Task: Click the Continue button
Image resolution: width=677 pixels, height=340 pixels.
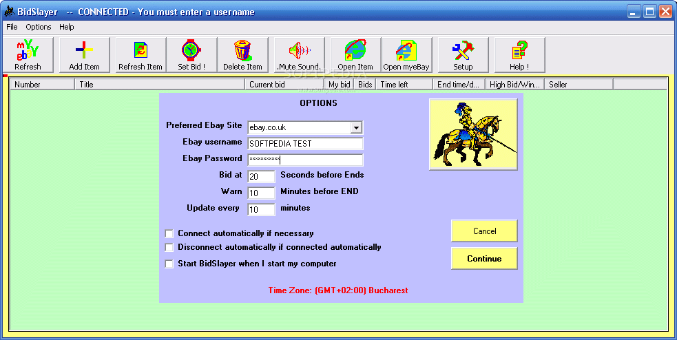Action: [484, 259]
